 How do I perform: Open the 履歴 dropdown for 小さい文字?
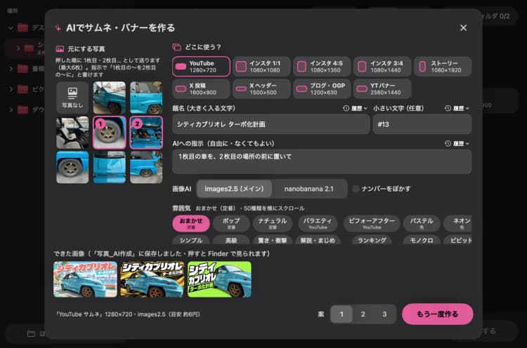coord(457,108)
